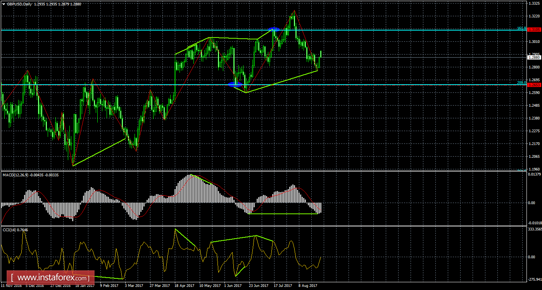Select the most recent green candlestick

[x=321, y=54]
